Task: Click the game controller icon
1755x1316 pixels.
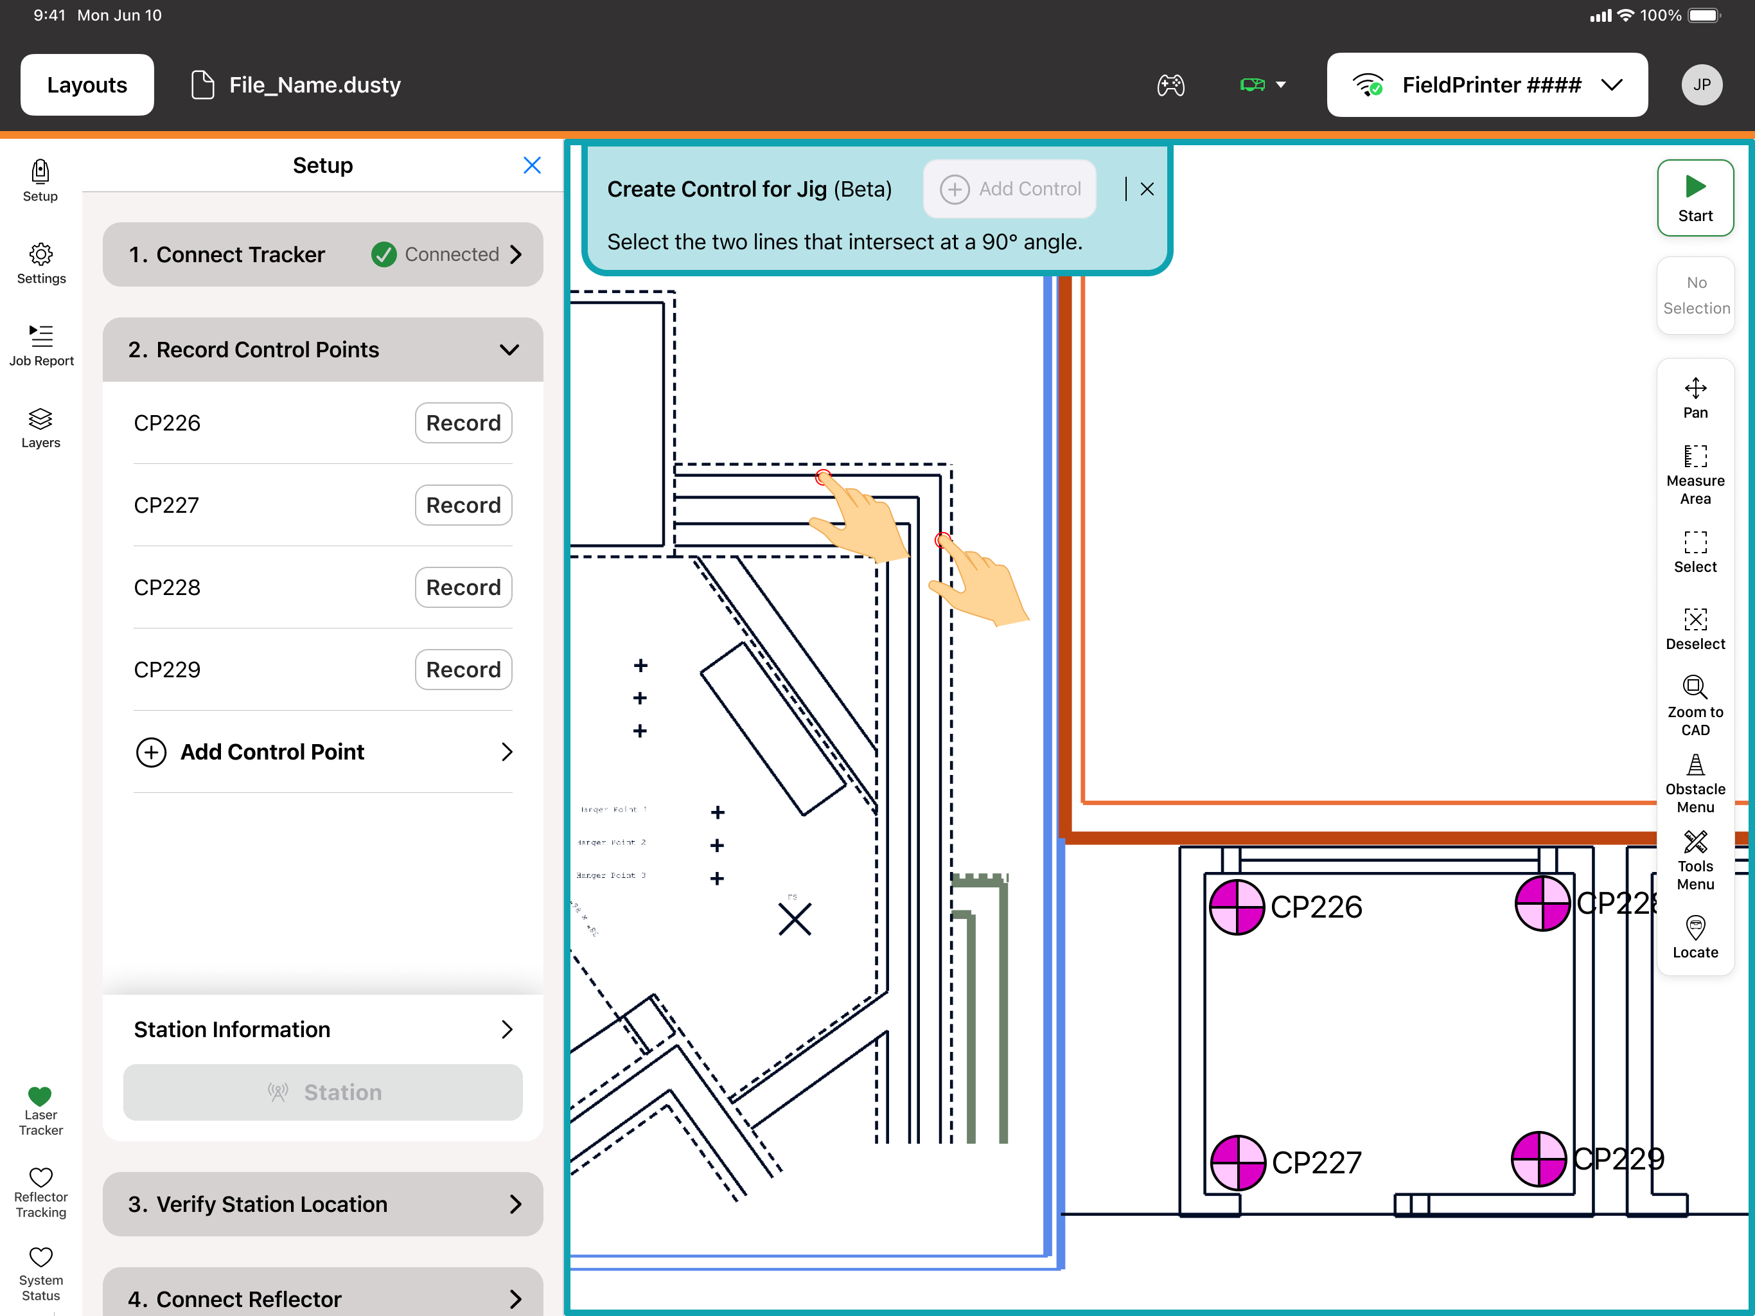Action: point(1170,85)
